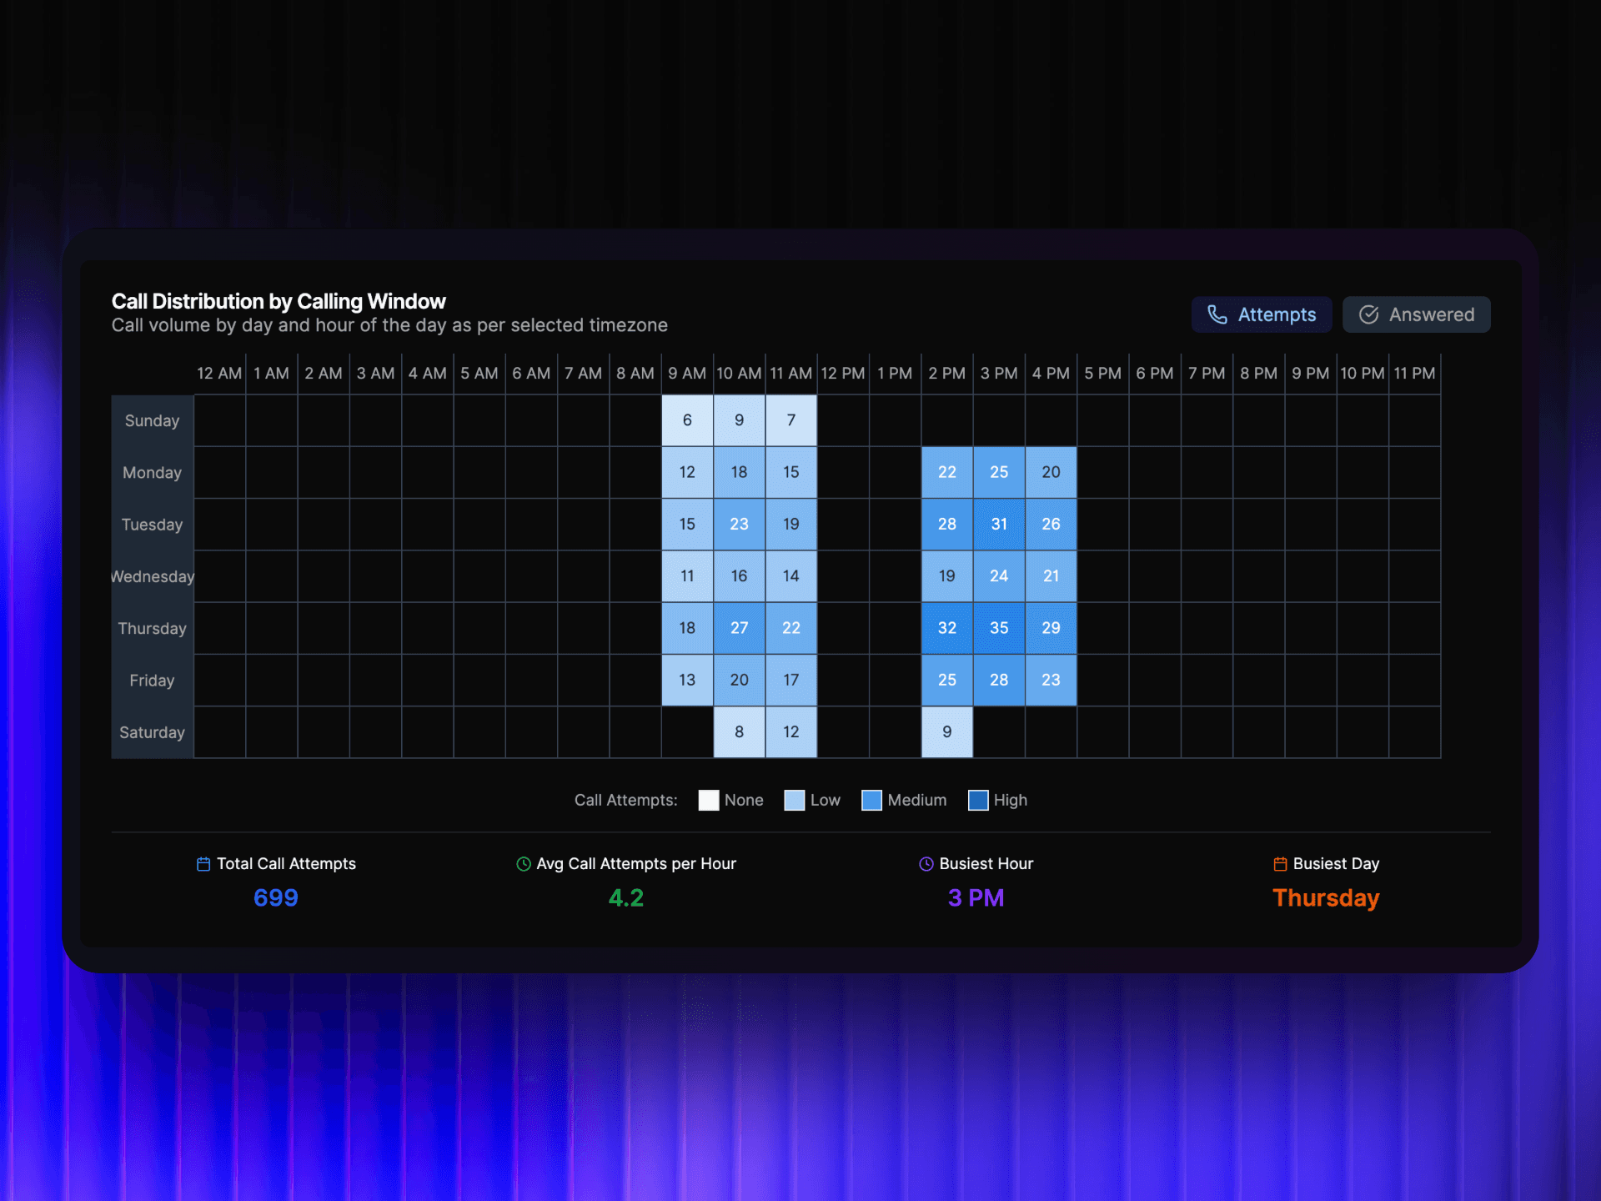Viewport: 1601px width, 1201px height.
Task: Select the Thursday 2 PM cell showing 32
Action: point(947,628)
